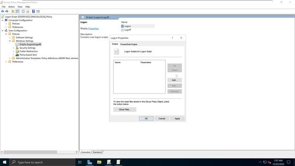
Task: Click the Scripts (Logon/Logoff) node icon
Action: [x=17, y=44]
